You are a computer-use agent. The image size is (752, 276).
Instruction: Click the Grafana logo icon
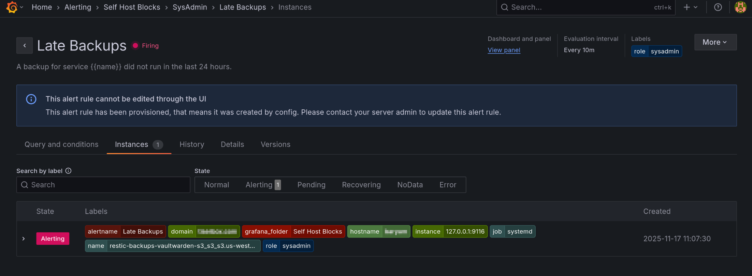[x=12, y=7]
